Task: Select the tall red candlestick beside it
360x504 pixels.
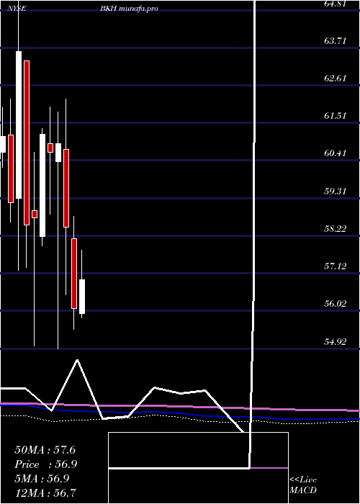Action: click(x=27, y=143)
